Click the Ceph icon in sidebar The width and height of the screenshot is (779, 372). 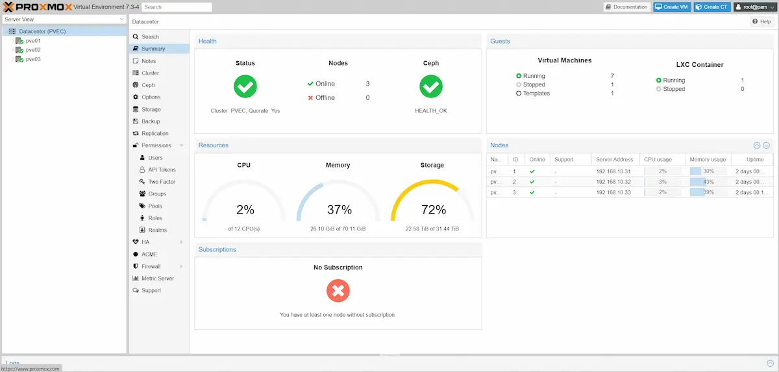pos(136,85)
